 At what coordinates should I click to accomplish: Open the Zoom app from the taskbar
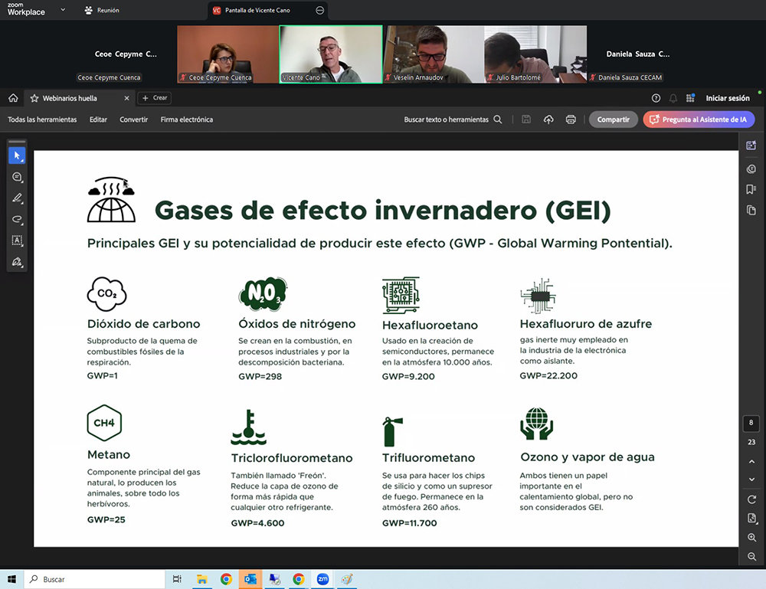(x=322, y=580)
